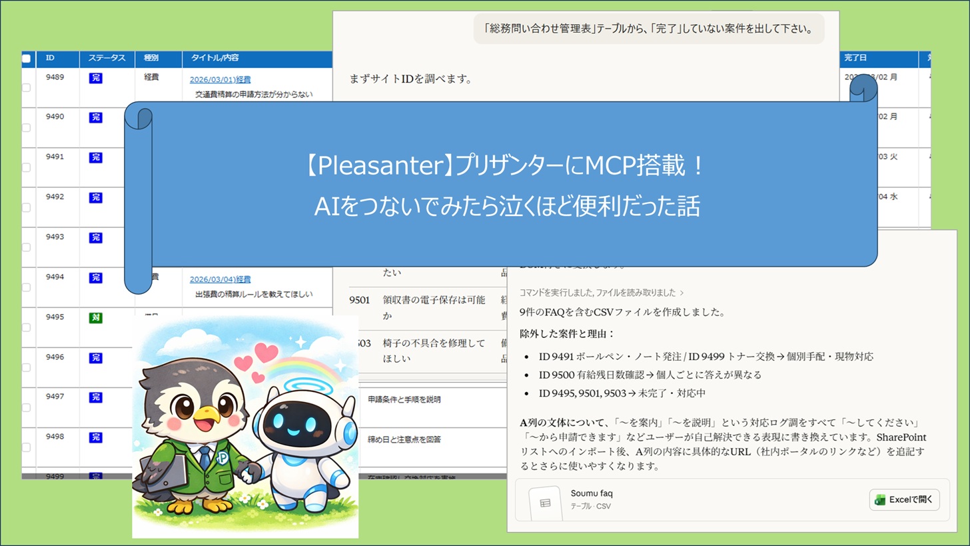The image size is (970, 546).
Task: Click the ID column header
Action: coord(51,59)
